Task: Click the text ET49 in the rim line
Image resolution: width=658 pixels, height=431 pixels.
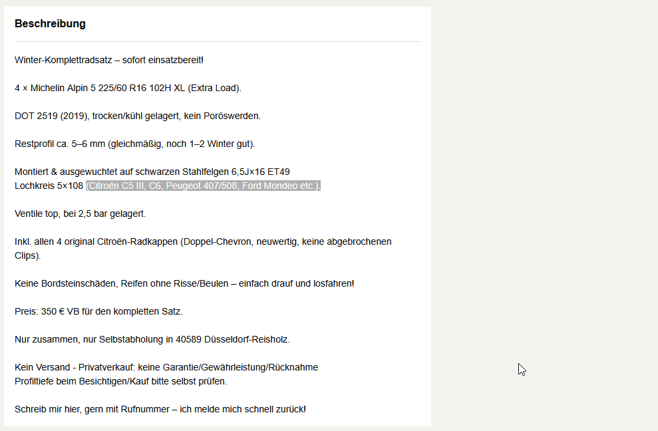Action: coord(279,172)
